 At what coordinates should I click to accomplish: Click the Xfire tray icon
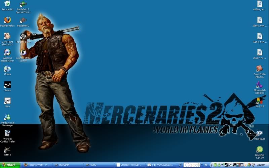[x=230, y=165]
